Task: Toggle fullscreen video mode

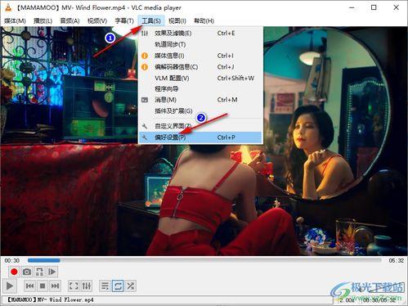Action: (x=74, y=286)
